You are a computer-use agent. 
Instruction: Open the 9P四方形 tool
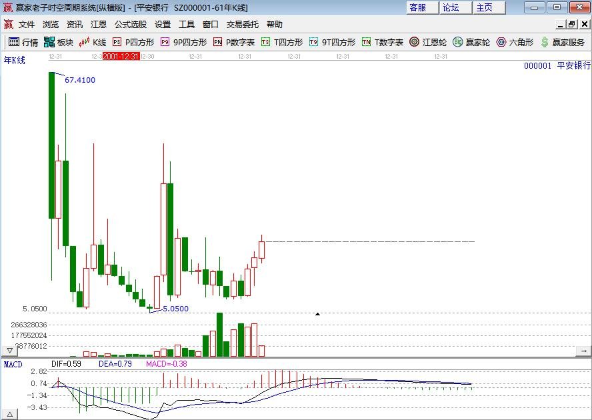click(184, 42)
